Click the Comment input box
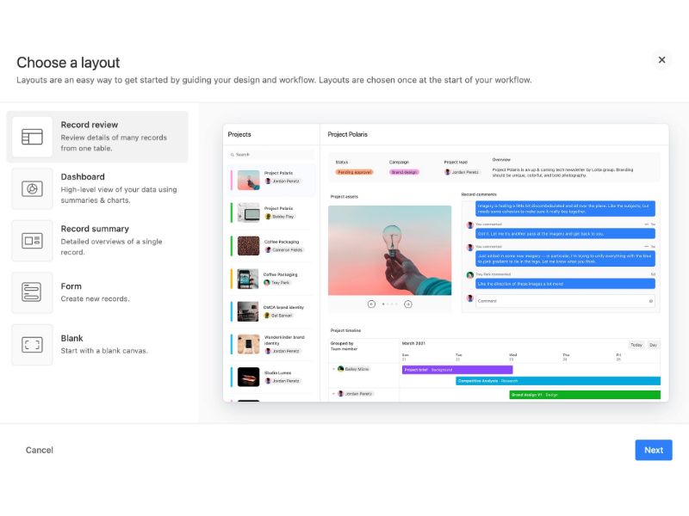Screen dimensions: 689x516 (x=564, y=301)
